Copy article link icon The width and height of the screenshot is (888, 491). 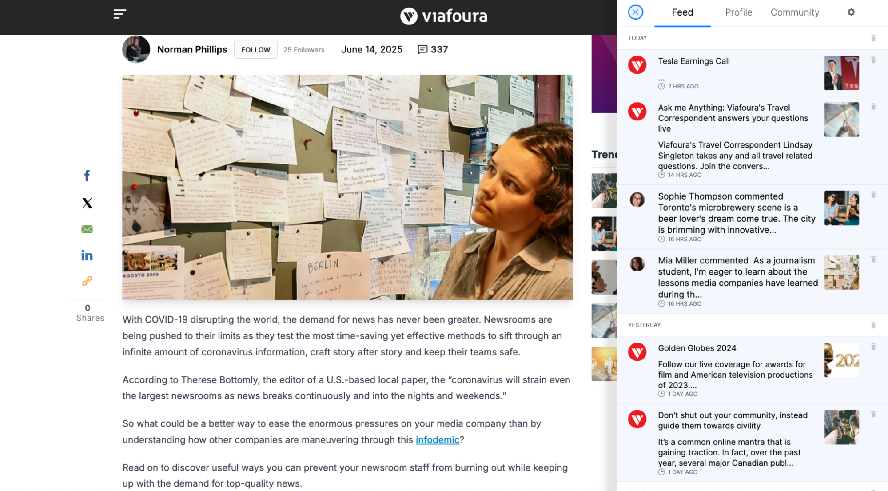point(87,281)
